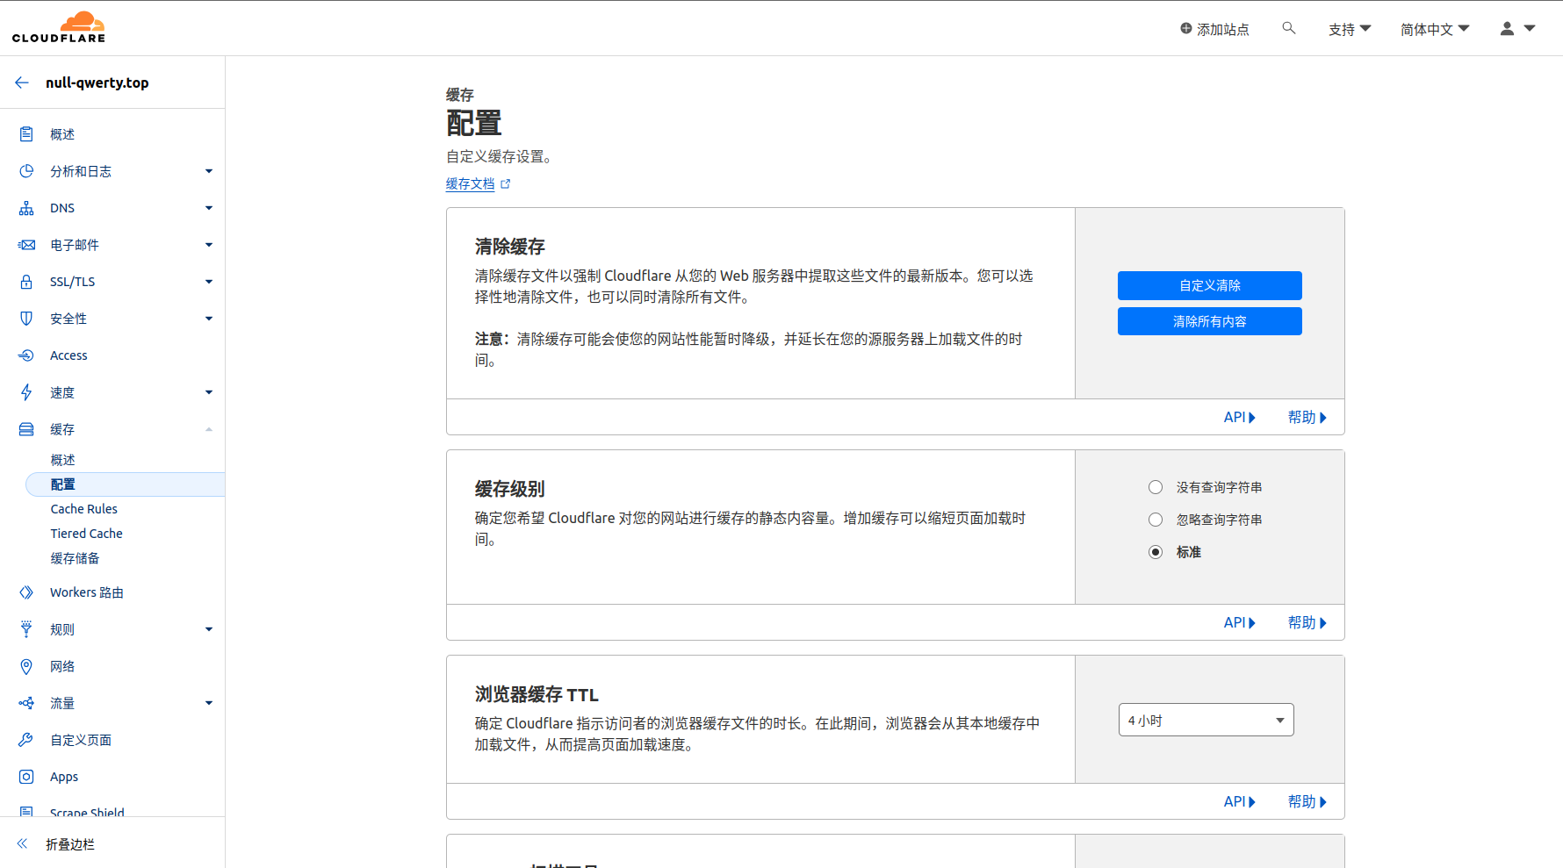
Task: Select 忽略查询字符串 for cache level
Action: pyautogui.click(x=1155, y=519)
